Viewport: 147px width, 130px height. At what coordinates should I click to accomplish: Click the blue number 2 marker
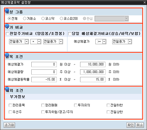tap(7, 26)
